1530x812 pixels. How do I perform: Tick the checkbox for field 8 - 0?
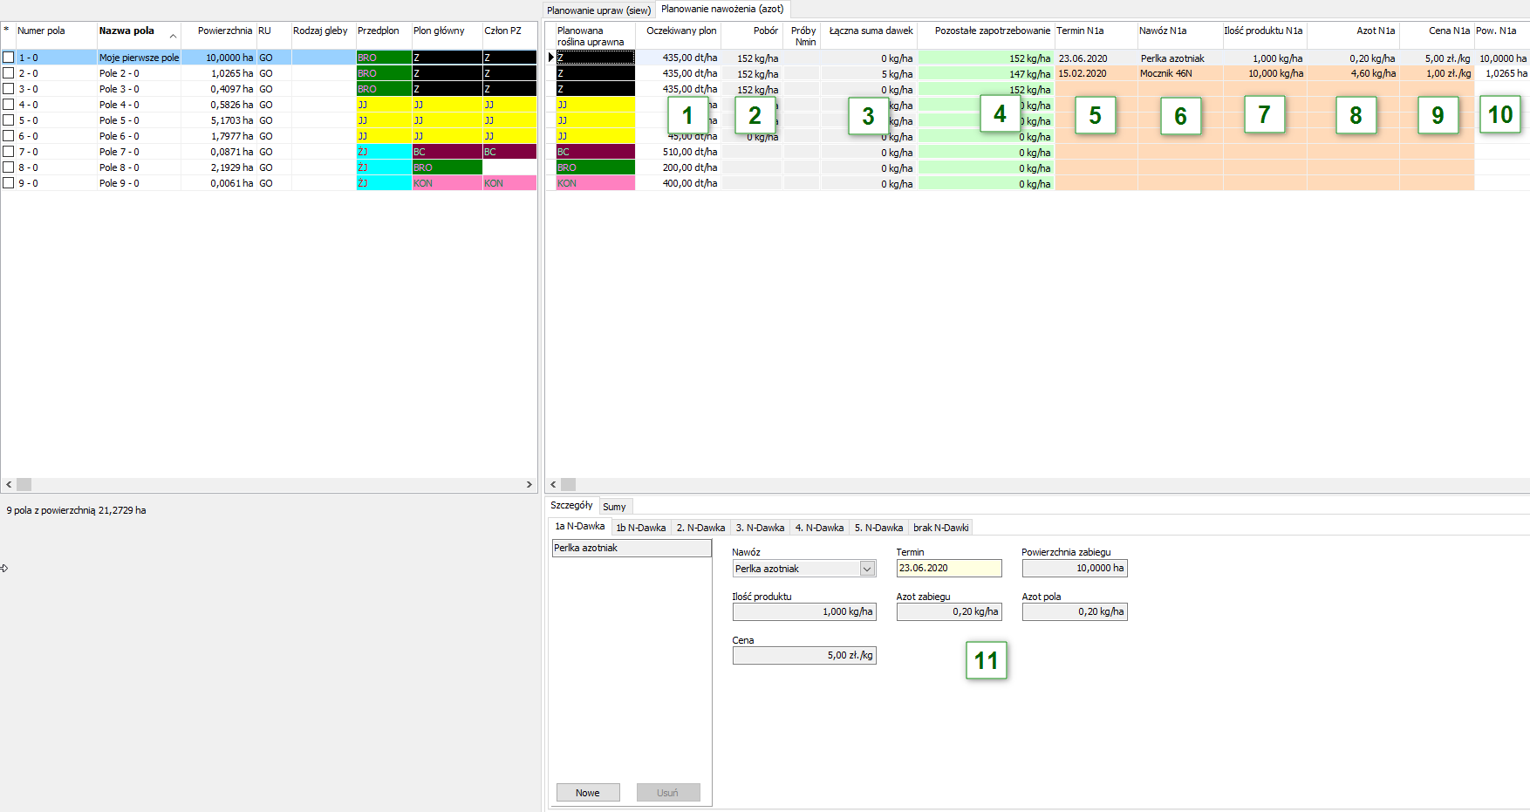point(9,167)
